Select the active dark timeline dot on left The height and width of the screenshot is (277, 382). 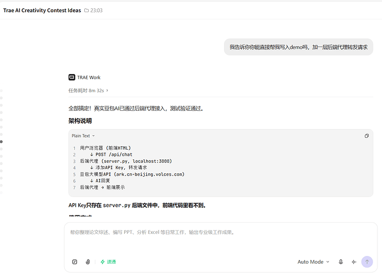click(x=1, y=142)
